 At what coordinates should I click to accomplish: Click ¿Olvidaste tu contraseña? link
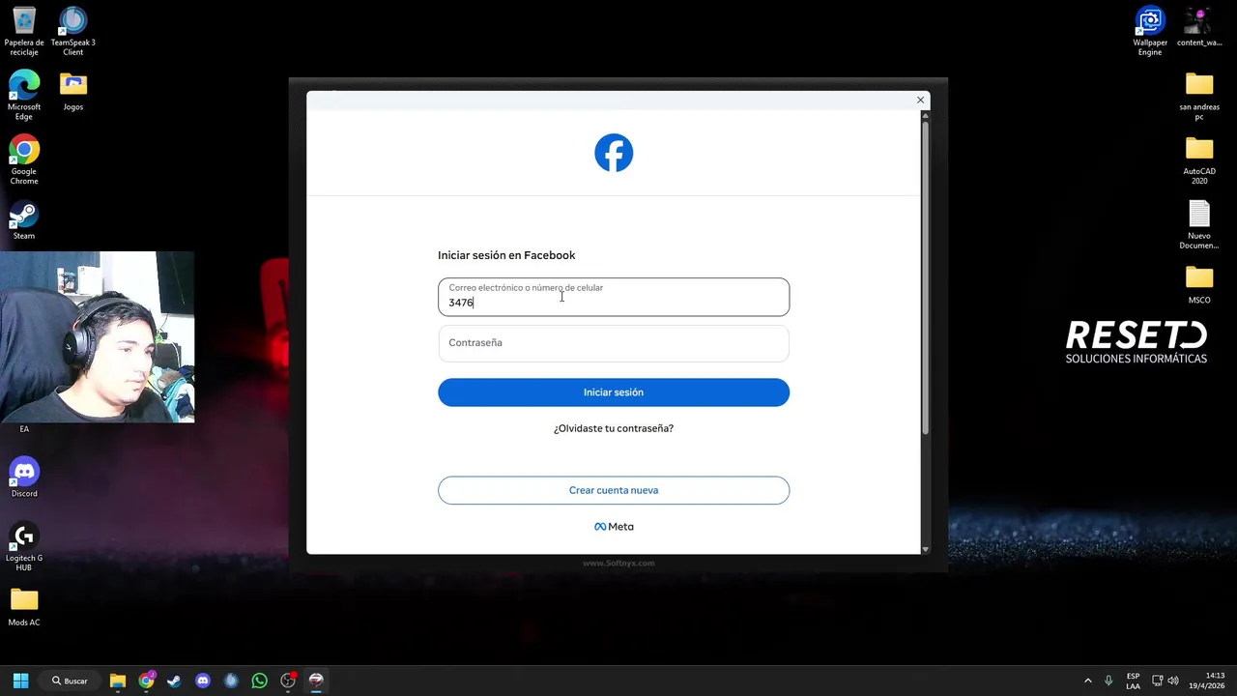[x=614, y=428]
